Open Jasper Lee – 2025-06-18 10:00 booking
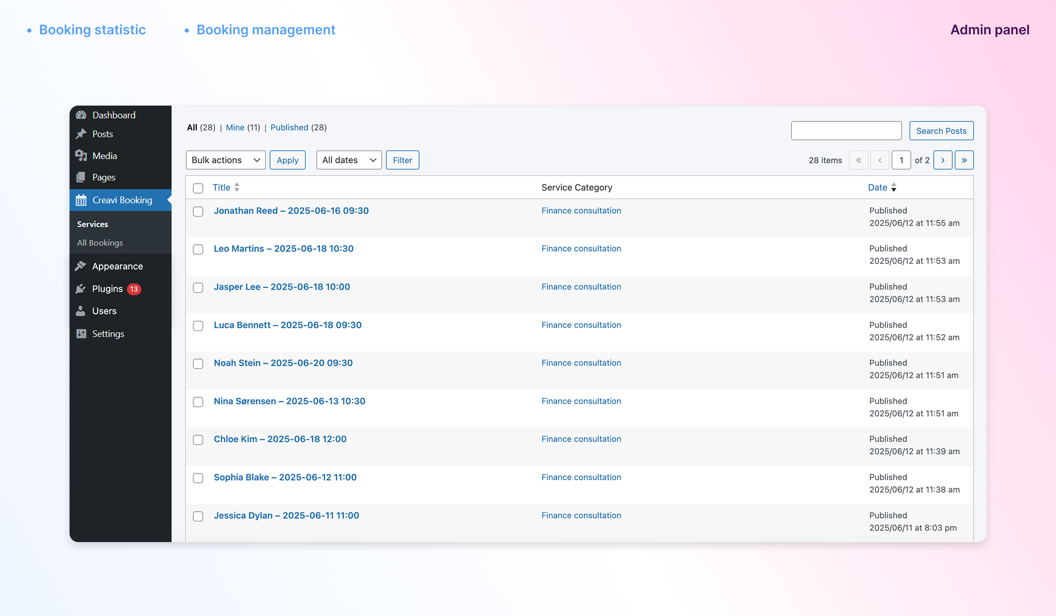Viewport: 1056px width, 616px height. click(x=282, y=286)
